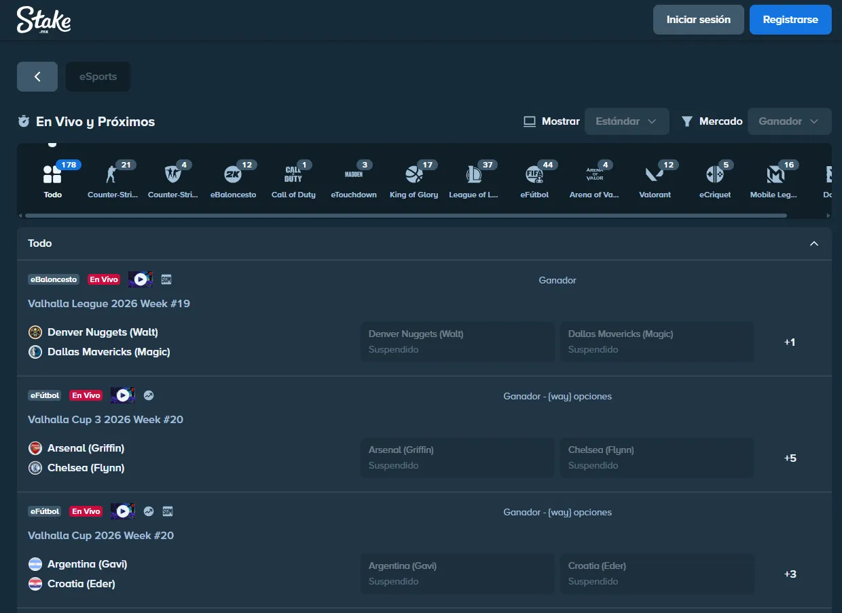842x613 pixels.
Task: Select Denver Nuggets (Walt) suspended odds box
Action: coord(458,342)
